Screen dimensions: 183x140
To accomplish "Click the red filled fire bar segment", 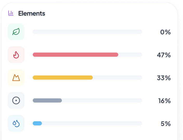I will pos(75,55).
